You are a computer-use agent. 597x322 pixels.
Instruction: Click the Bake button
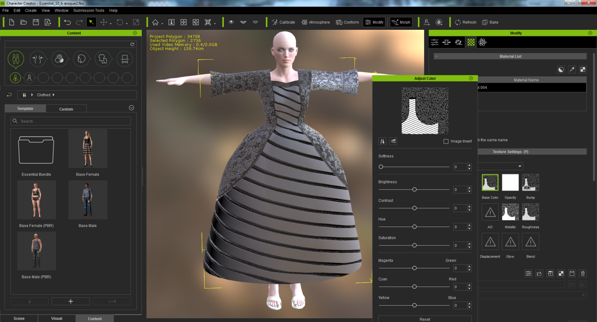coord(490,22)
